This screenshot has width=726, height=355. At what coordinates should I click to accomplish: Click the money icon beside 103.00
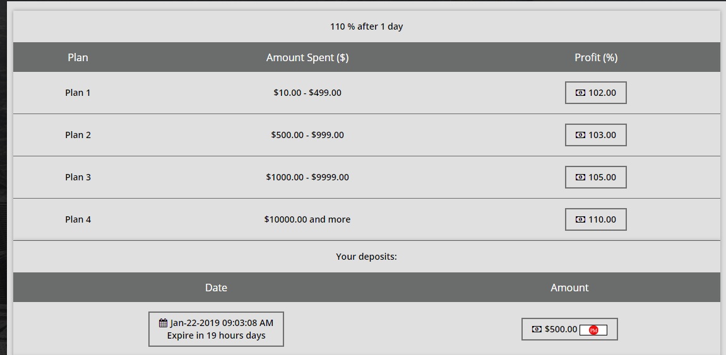[580, 135]
